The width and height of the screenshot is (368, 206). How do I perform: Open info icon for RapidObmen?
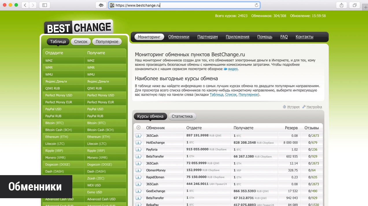tap(139, 177)
